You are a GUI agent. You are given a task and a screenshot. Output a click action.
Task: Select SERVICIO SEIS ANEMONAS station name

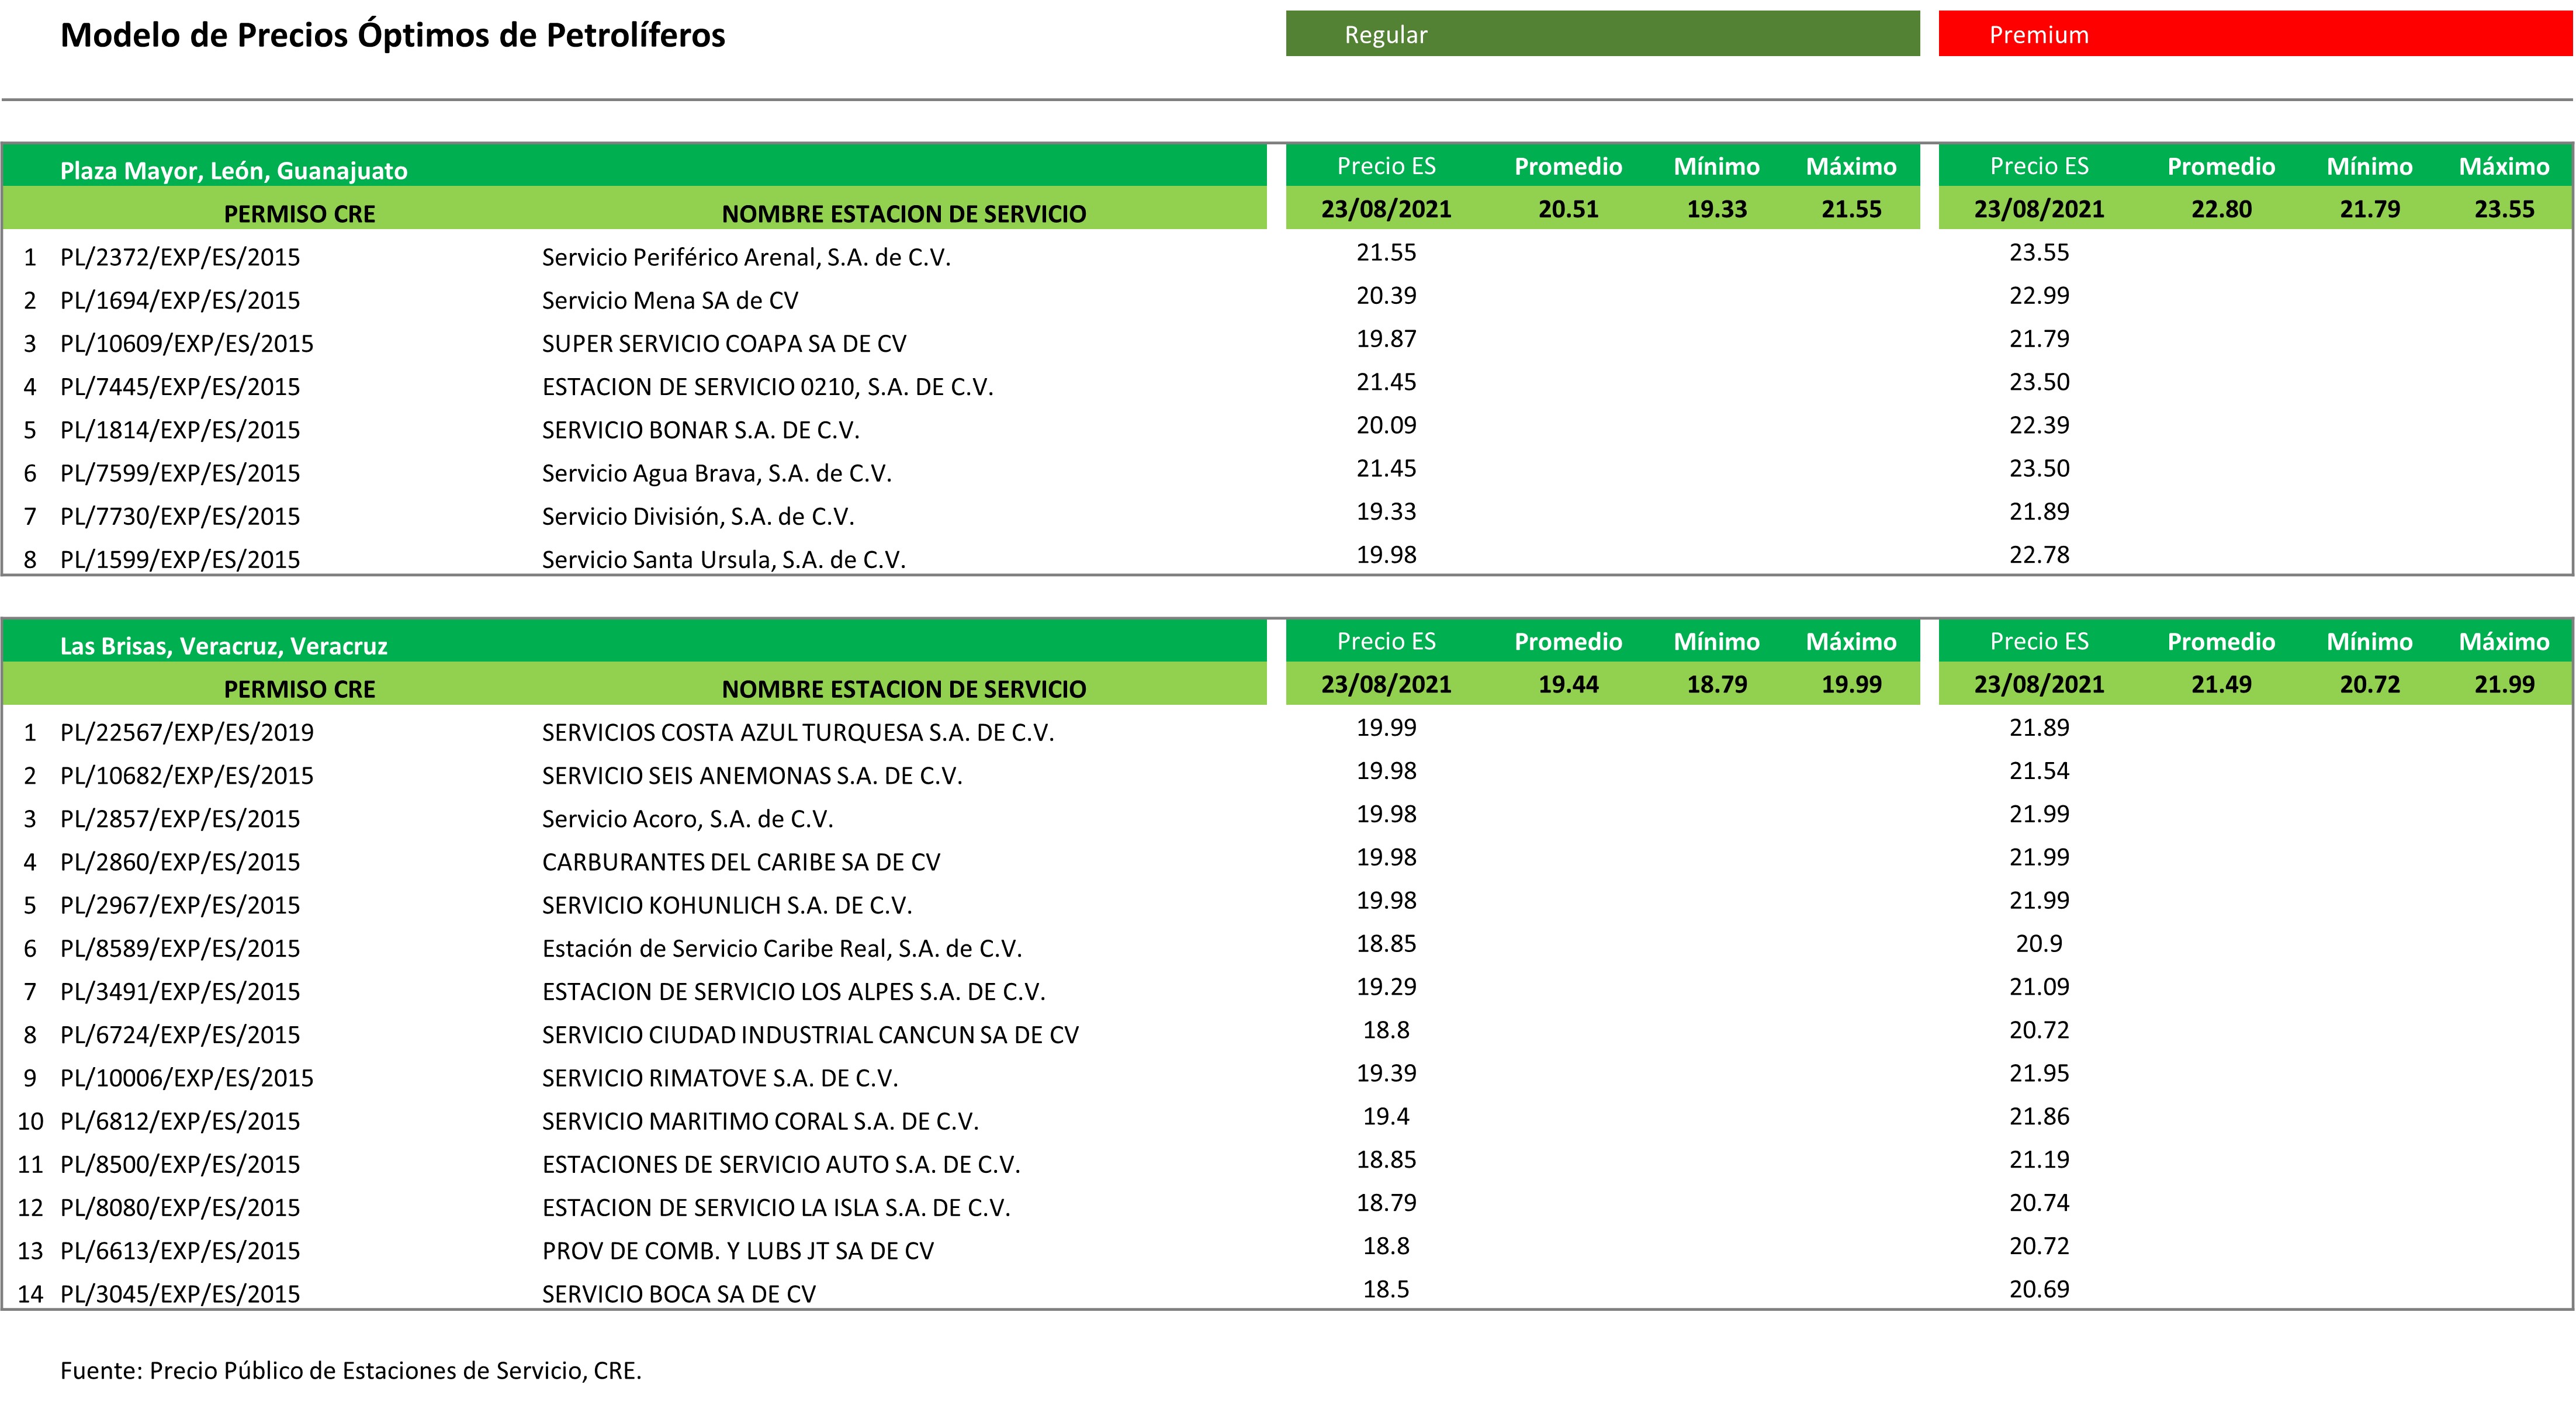[x=751, y=775]
